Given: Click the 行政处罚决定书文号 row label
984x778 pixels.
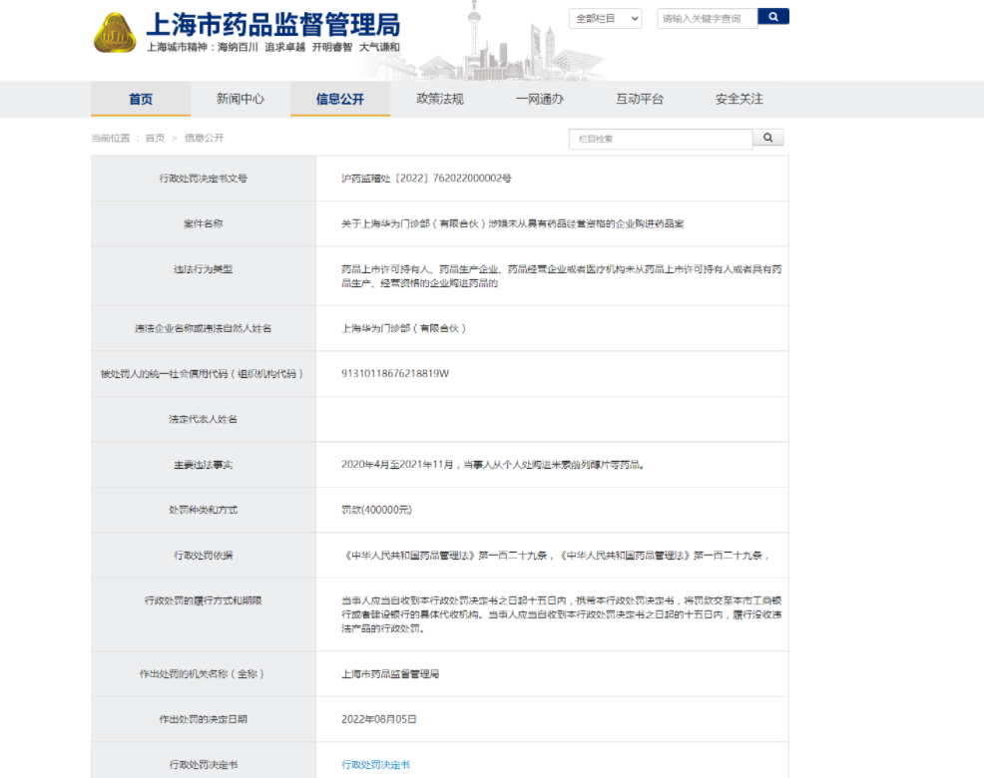Looking at the screenshot, I should pyautogui.click(x=204, y=179).
